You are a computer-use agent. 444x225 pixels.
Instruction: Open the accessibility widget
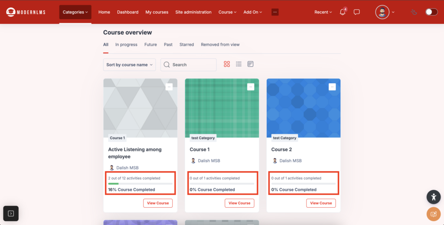click(433, 197)
